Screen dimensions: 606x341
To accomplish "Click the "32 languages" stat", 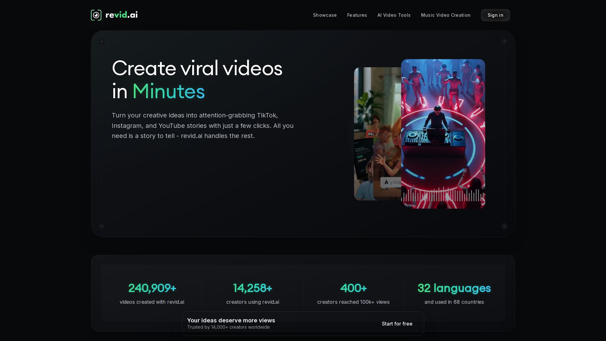I will tap(454, 288).
